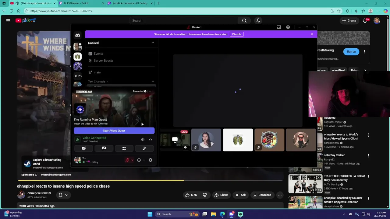Mute the YouTube tab speaker icon
The width and height of the screenshot is (390, 219).
pos(17,3)
